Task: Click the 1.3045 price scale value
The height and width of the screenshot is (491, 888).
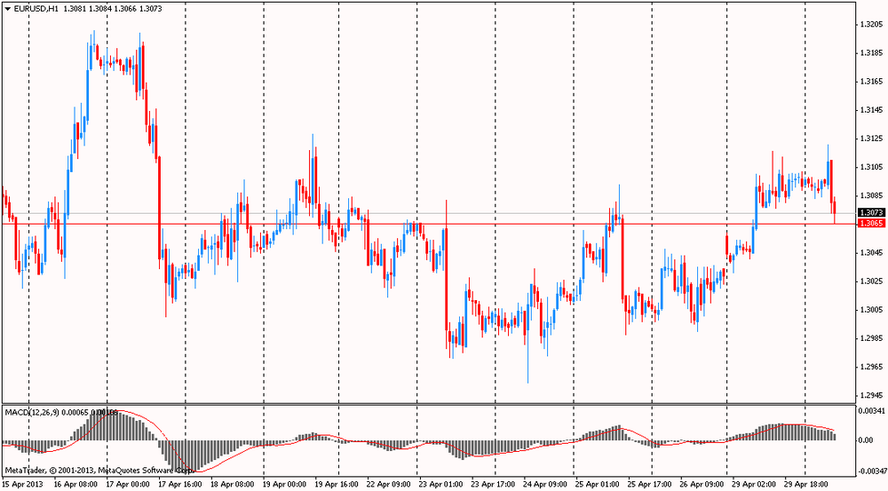Action: (871, 252)
